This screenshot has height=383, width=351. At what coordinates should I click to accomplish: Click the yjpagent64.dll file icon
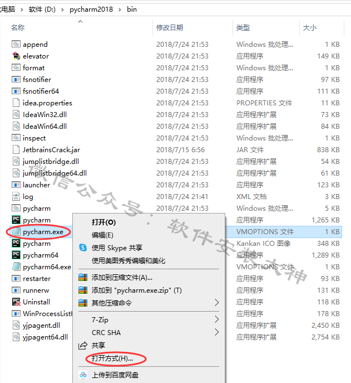coord(16,337)
